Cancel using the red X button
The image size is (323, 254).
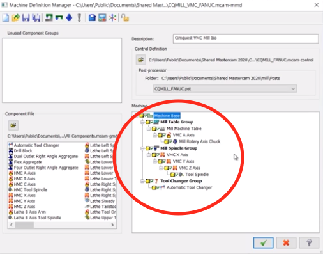[286, 242]
